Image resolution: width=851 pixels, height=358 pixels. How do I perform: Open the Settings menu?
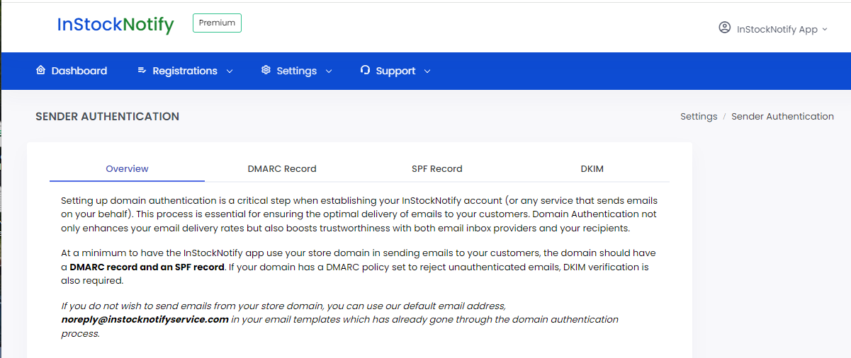coord(297,71)
